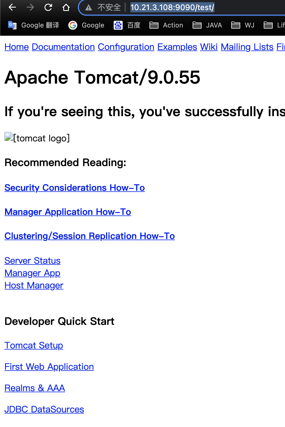285x427 pixels.
Task: Reload the page with the refresh icon
Action: [x=48, y=7]
